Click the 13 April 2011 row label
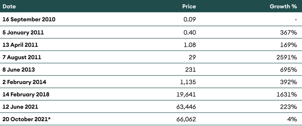The width and height of the screenshot is (302, 126). (x=20, y=45)
